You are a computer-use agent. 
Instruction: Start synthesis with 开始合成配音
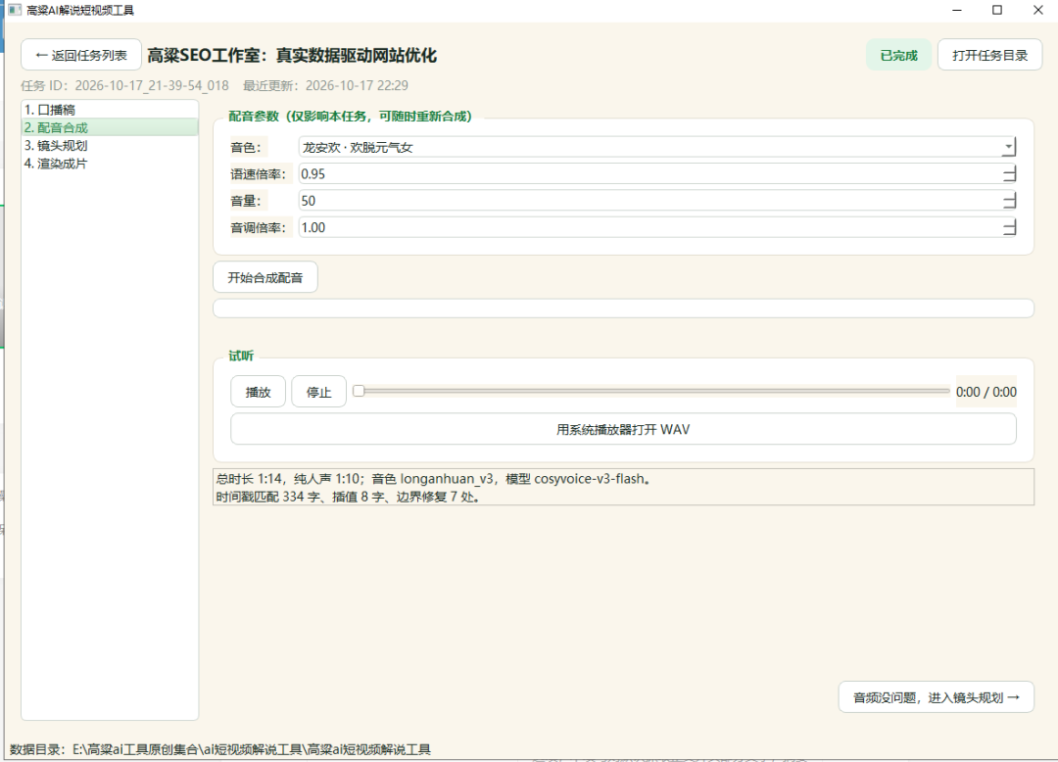[x=265, y=277]
